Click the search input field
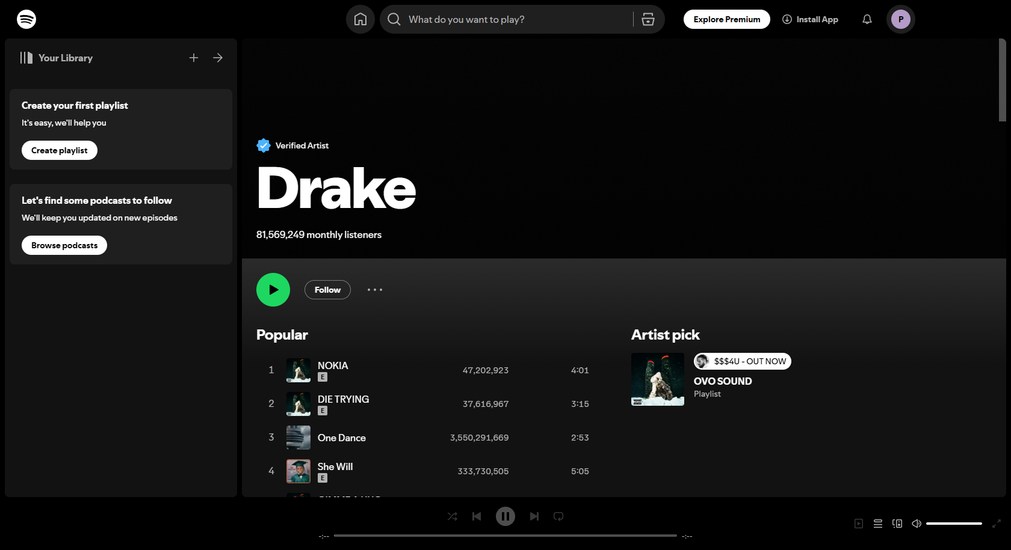 (x=518, y=19)
